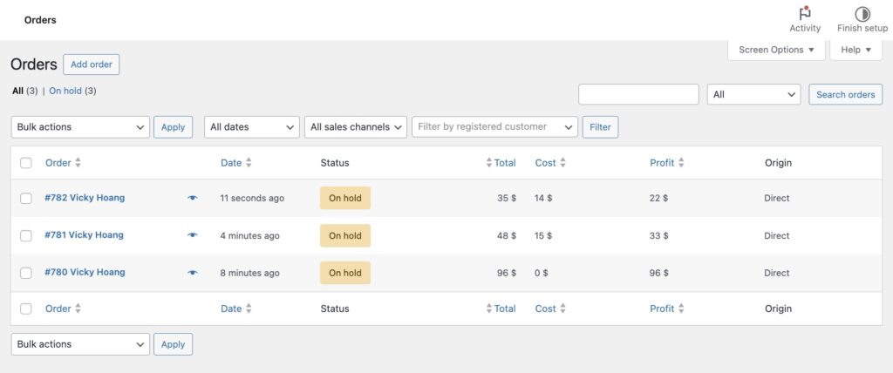
Task: Tick the select-all checkbox in table header
Action: (26, 163)
